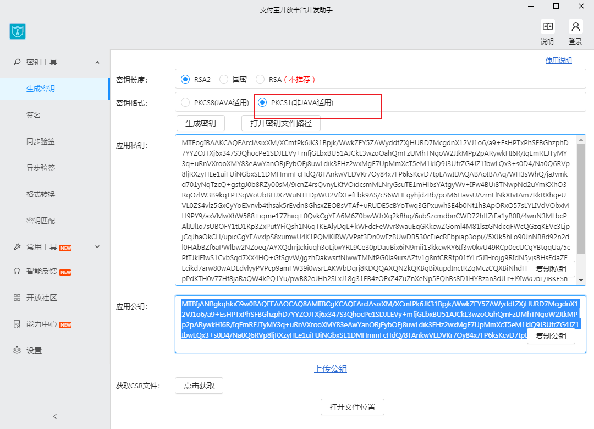
Task: Click the 复制私钥 button
Action: tap(551, 269)
